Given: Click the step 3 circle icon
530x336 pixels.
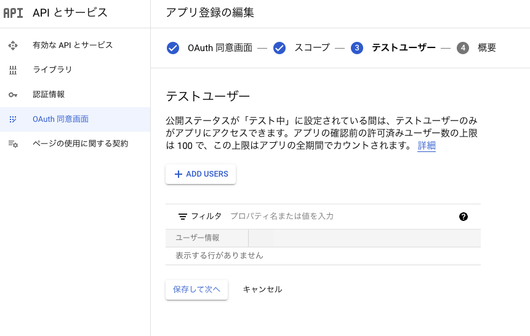Looking at the screenshot, I should [x=357, y=48].
